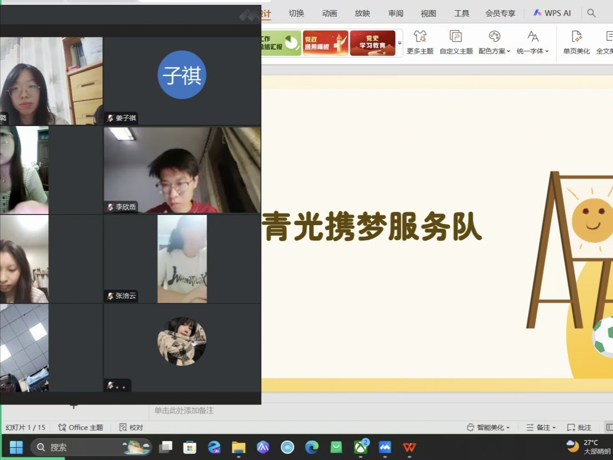Screen dimensions: 613x460
Task: Click the 校对 proofreading icon in status bar
Action: pyautogui.click(x=123, y=427)
